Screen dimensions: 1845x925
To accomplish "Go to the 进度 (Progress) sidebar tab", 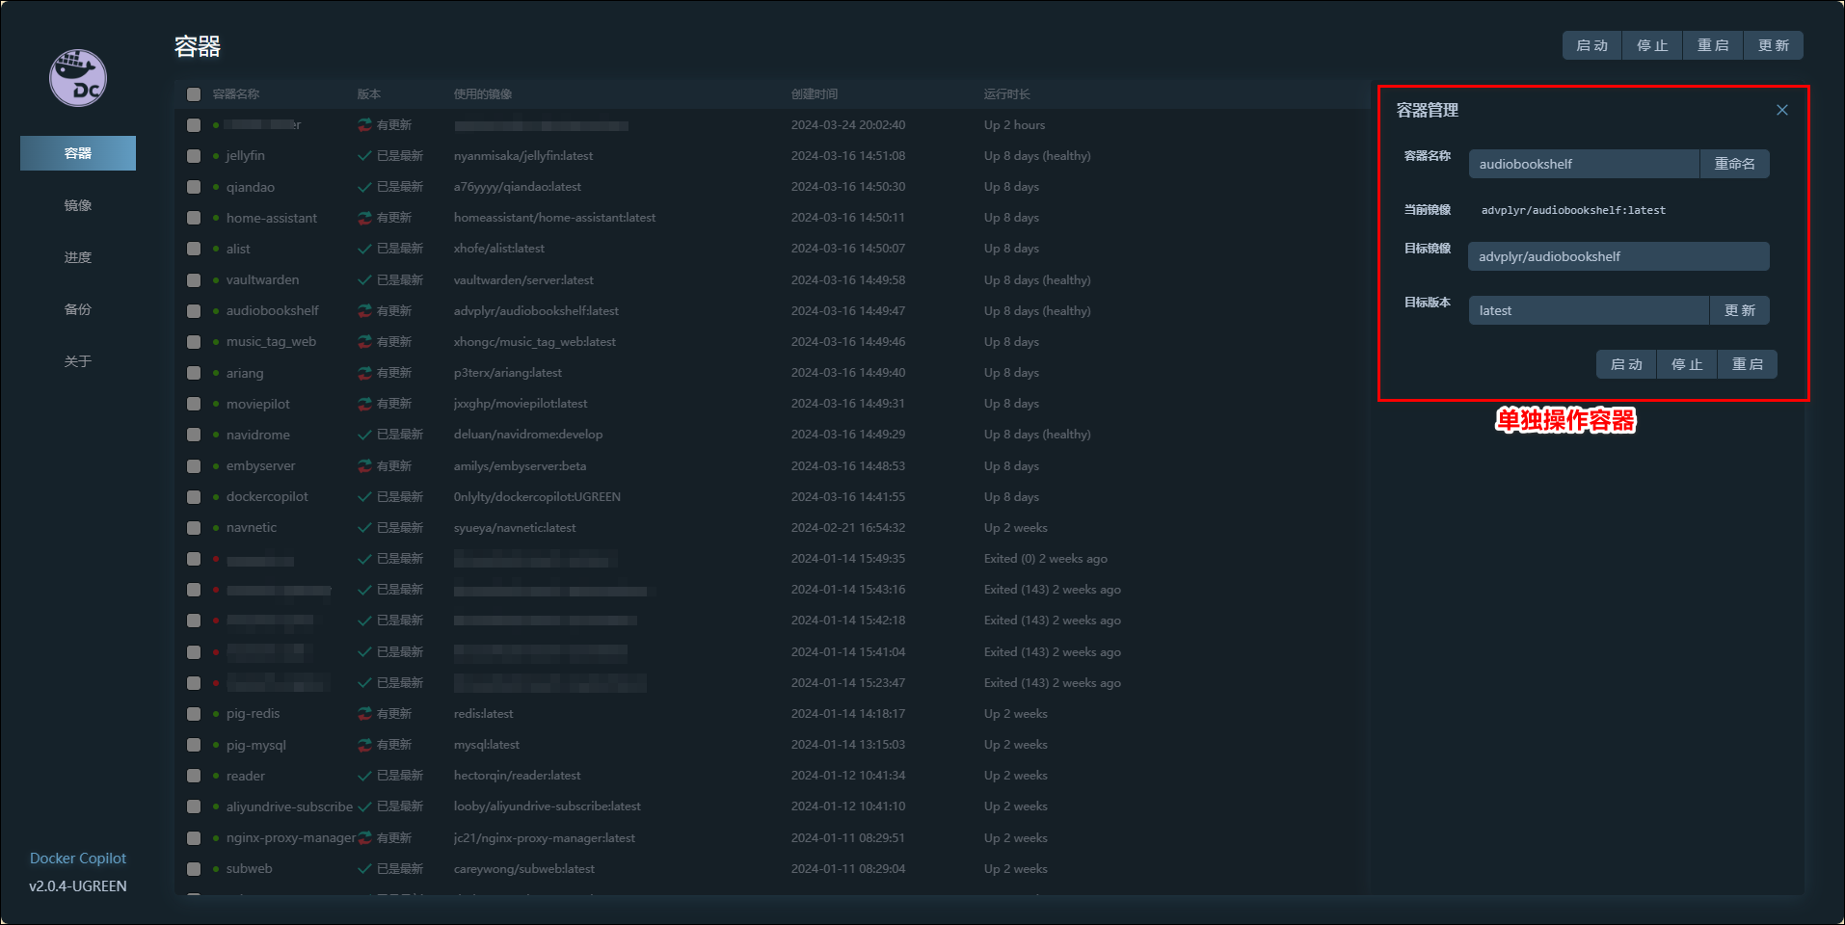I will [78, 257].
